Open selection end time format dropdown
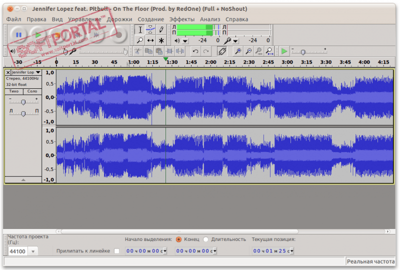This screenshot has width=400, height=270. 215,251
